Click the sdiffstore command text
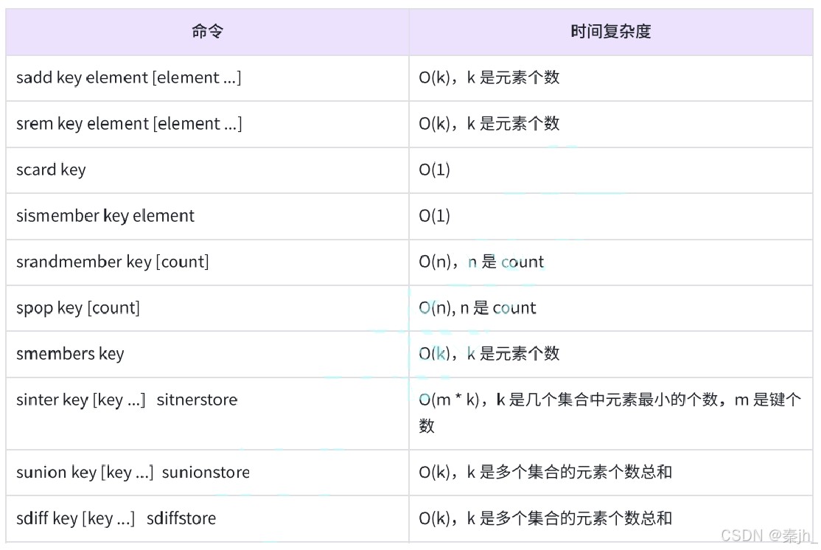This screenshot has height=550, width=821. pyautogui.click(x=181, y=518)
